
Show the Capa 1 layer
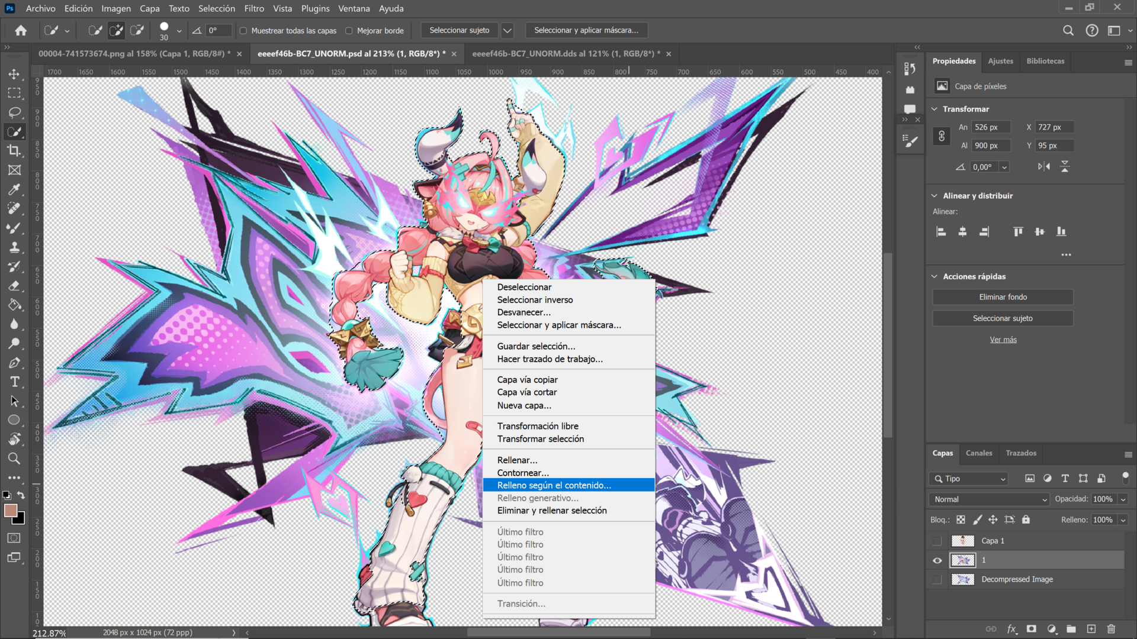click(x=937, y=541)
